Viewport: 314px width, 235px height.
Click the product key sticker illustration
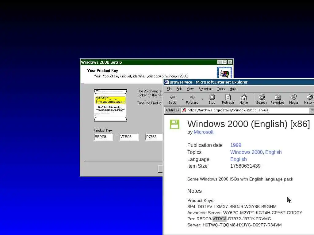click(110, 105)
